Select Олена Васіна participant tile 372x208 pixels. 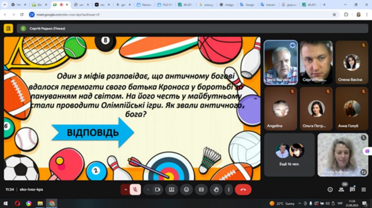click(352, 62)
